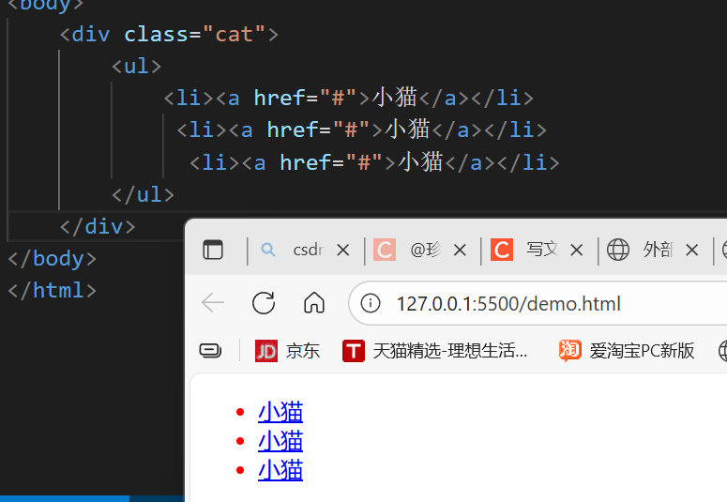Screen dimensions: 727x502
Task: Close the csdn tab
Action: coord(343,251)
